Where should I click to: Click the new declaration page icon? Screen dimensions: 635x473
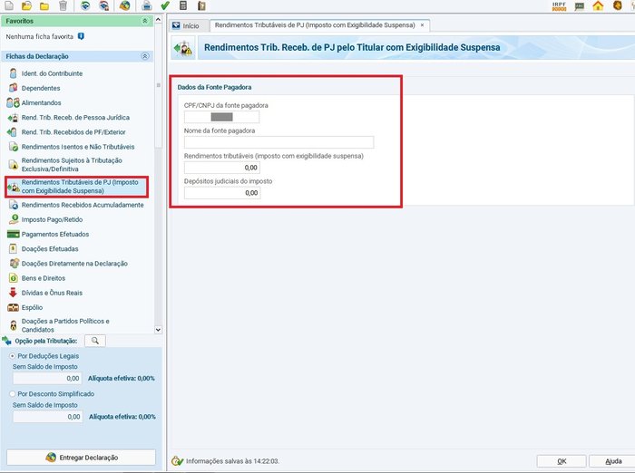click(7, 5)
